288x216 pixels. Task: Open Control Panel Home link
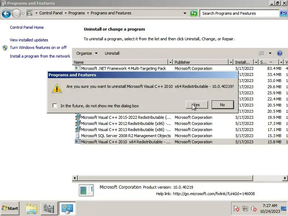coord(27,27)
